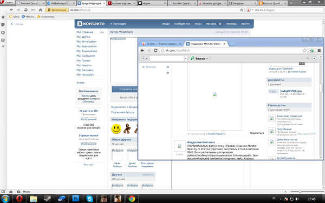Adjust the Opera zoom slider in status bar
325x203 pixels.
click(300, 192)
